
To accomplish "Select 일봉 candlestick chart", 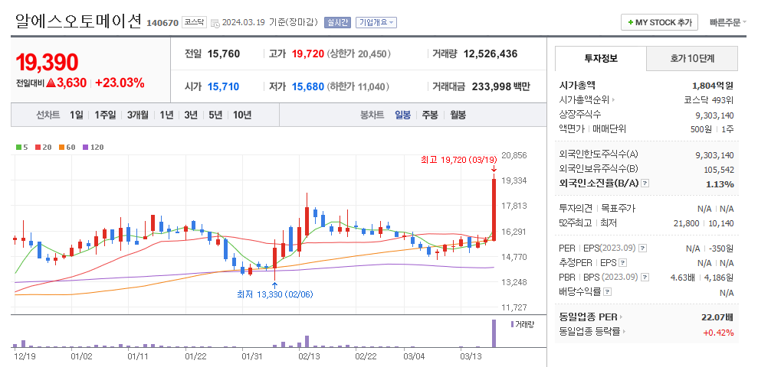I will (402, 115).
